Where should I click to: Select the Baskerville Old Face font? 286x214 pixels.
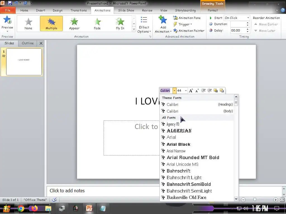click(x=197, y=198)
